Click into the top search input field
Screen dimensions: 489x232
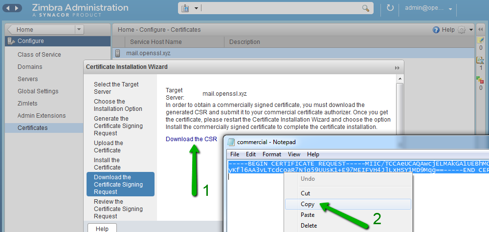pyautogui.click(x=279, y=9)
